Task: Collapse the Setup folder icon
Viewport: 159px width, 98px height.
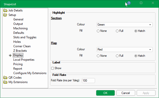Action: coord(5,15)
